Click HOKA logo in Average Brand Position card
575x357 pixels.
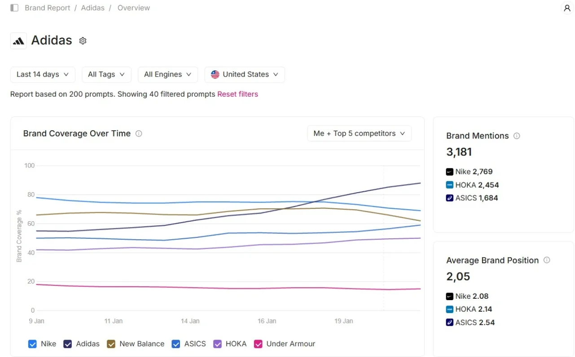(450, 309)
